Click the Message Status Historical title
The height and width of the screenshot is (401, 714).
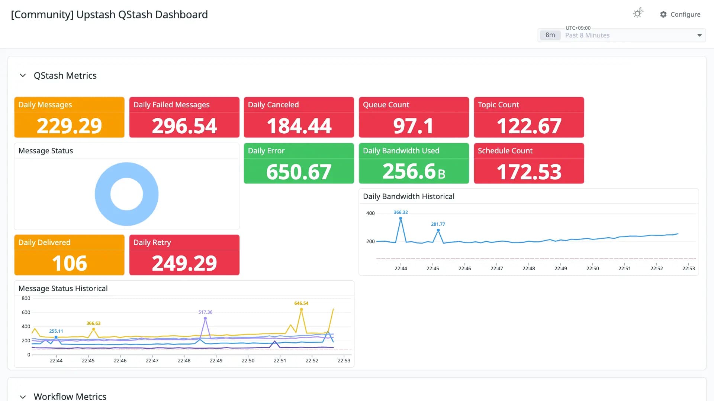click(x=63, y=288)
